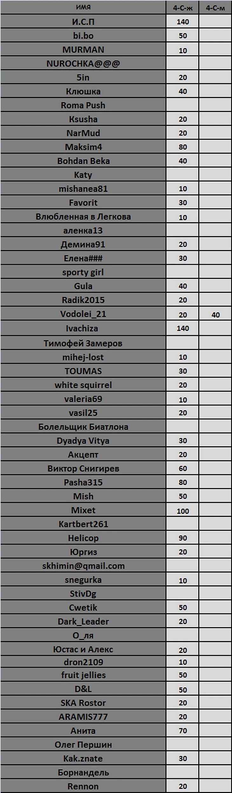Select the 'fruit jellies' row name
This screenshot has width=232, height=793.
tap(83, 675)
